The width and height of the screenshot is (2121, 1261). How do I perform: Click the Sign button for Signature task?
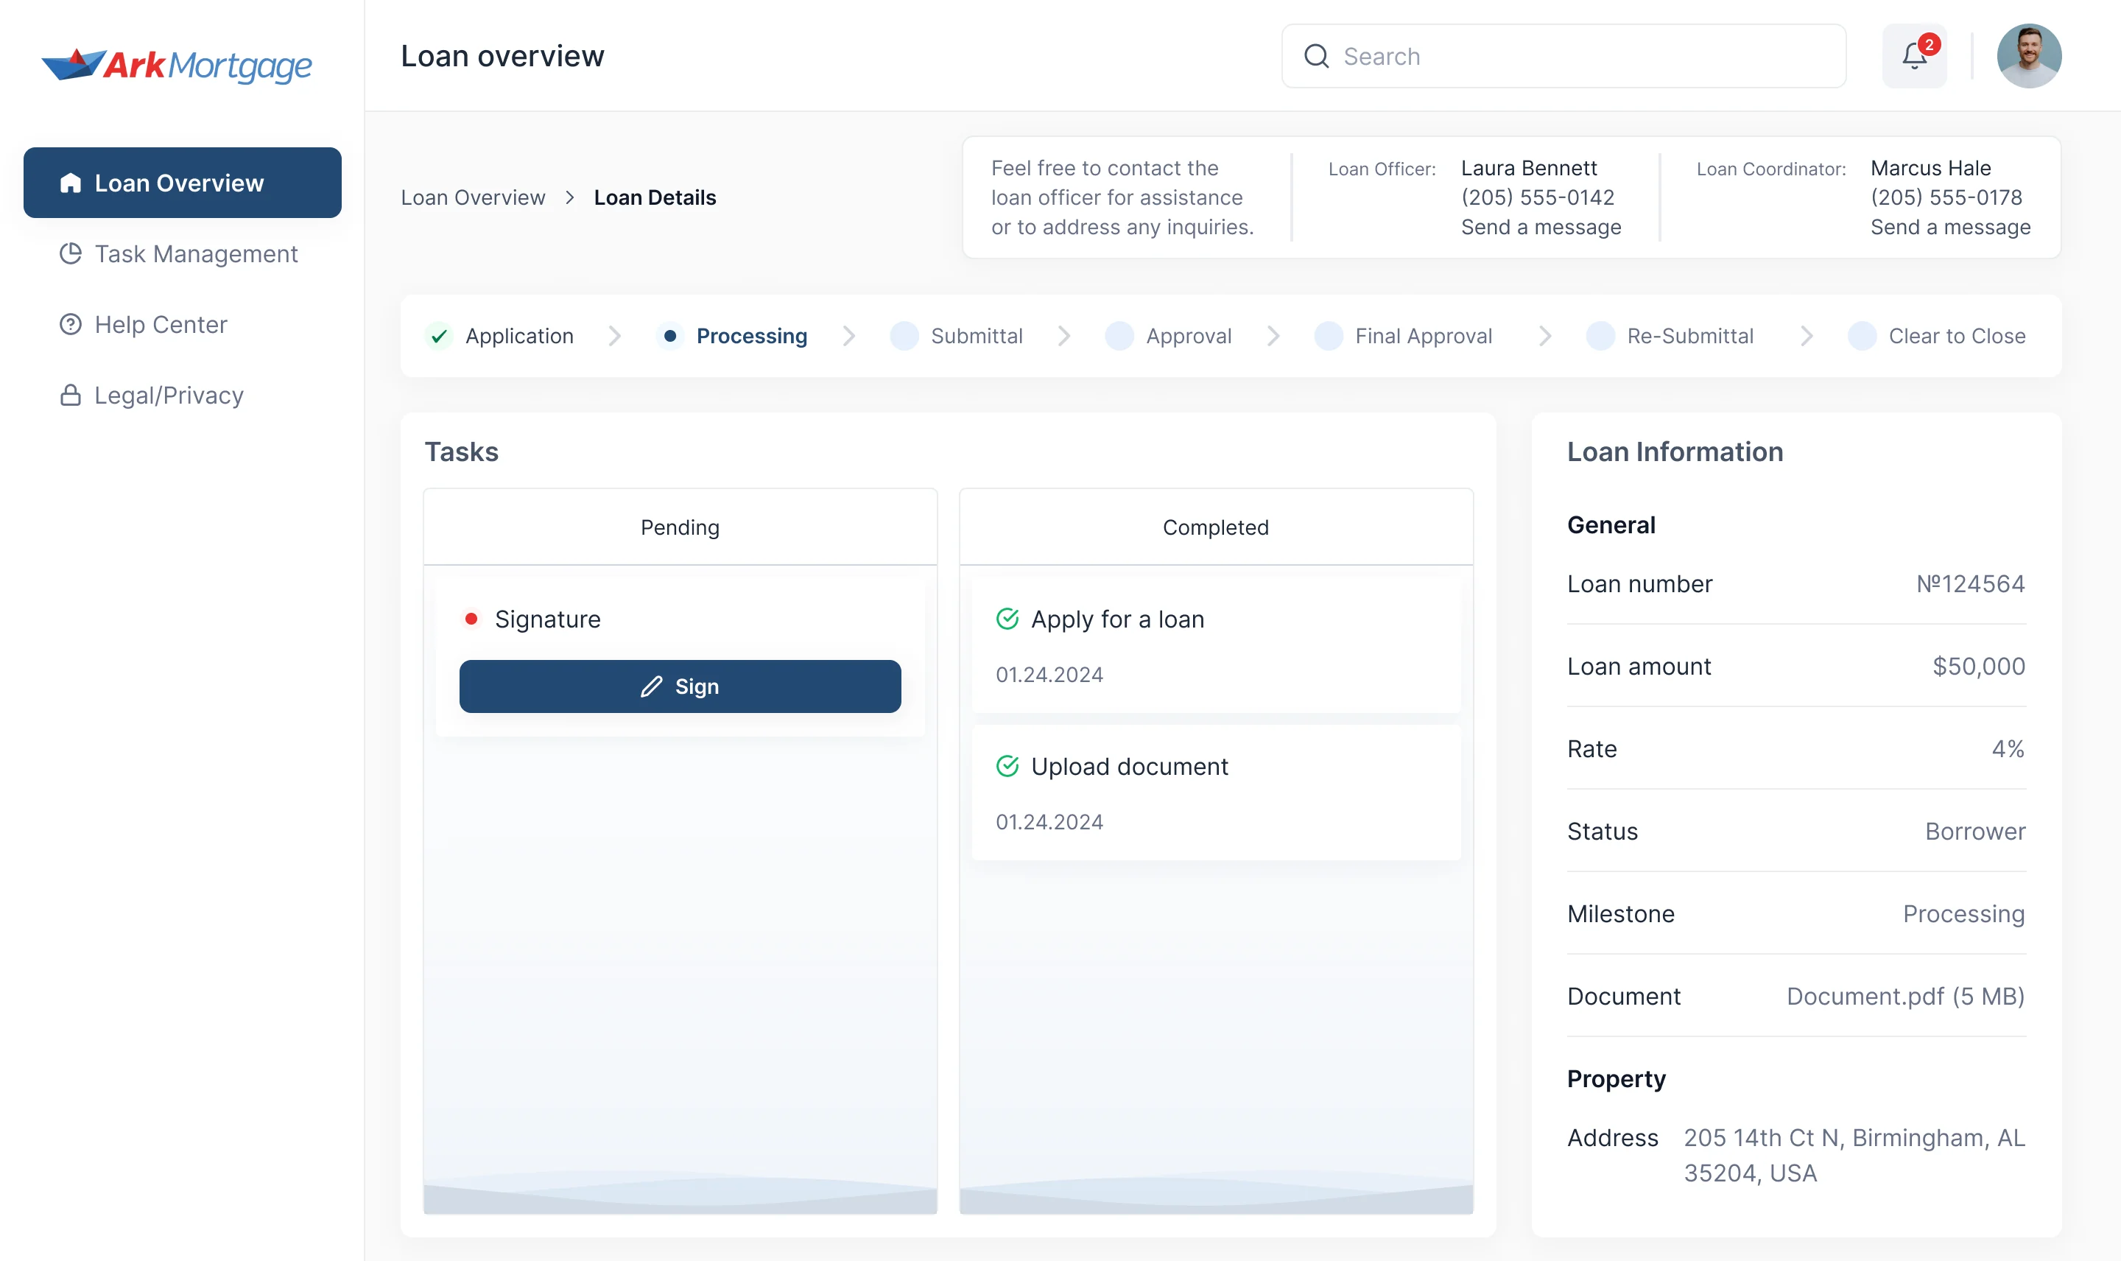[680, 686]
